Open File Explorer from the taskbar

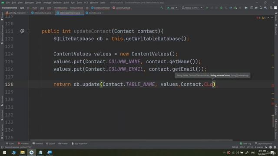[23, 153]
